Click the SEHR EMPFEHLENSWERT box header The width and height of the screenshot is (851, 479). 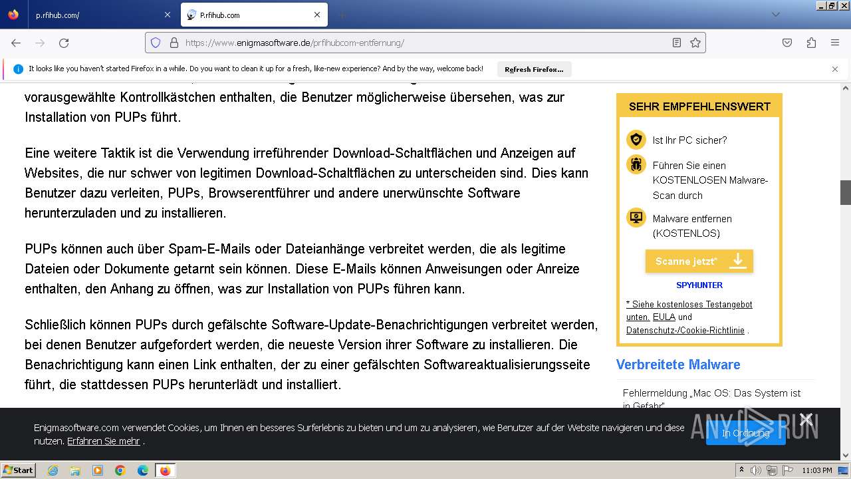point(699,106)
